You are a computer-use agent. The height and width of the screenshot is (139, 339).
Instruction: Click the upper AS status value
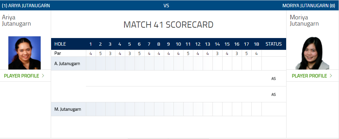[x=274, y=78]
